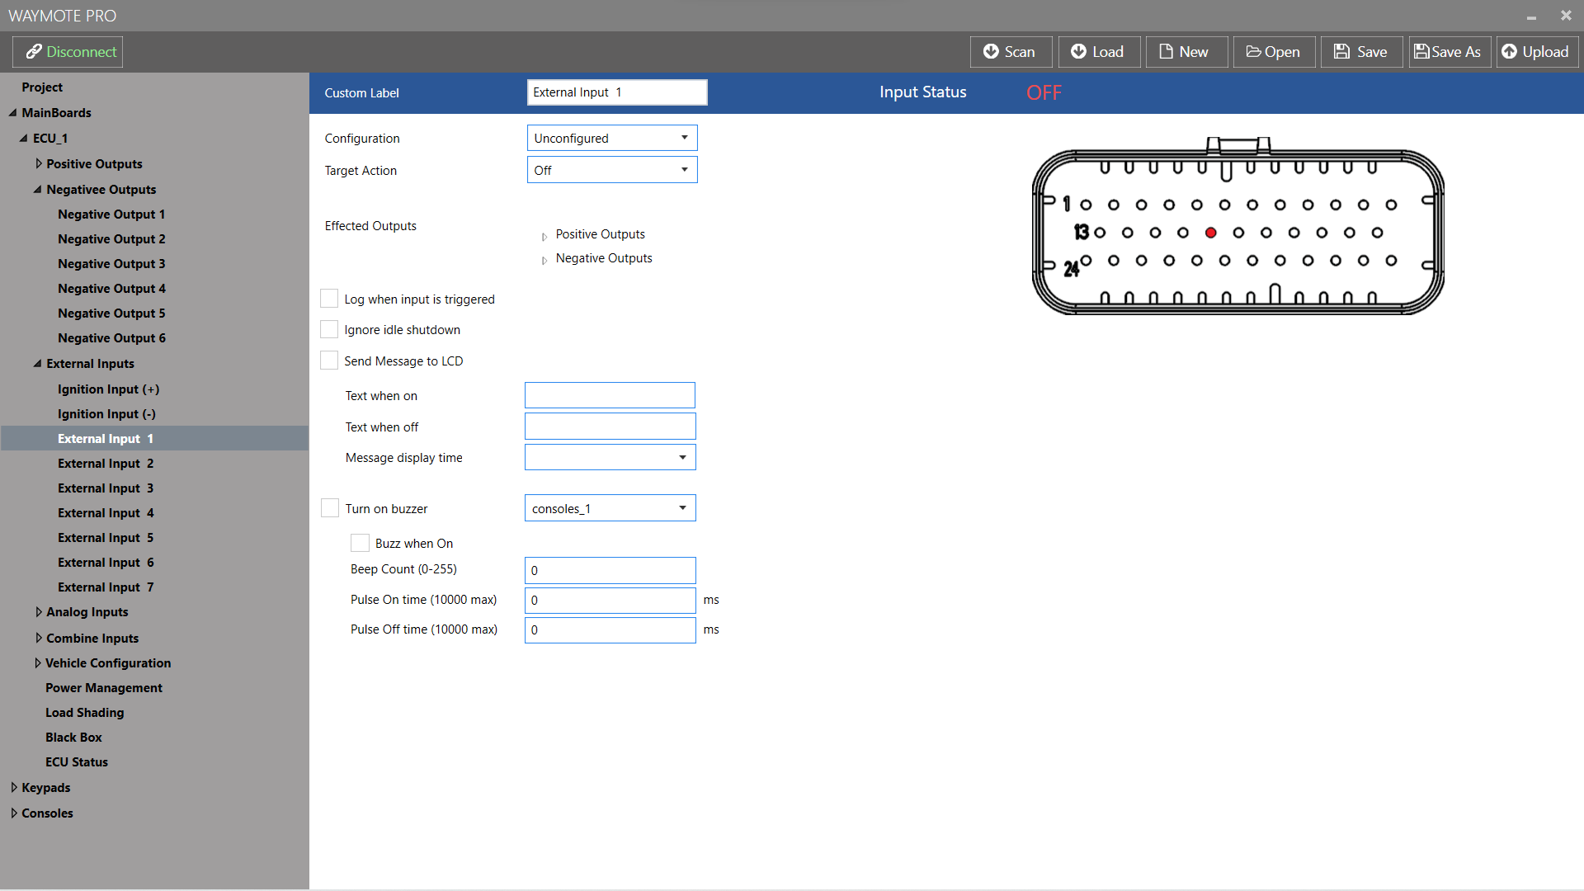The width and height of the screenshot is (1584, 891).
Task: Select External Input 2 in tree
Action: [x=106, y=464]
